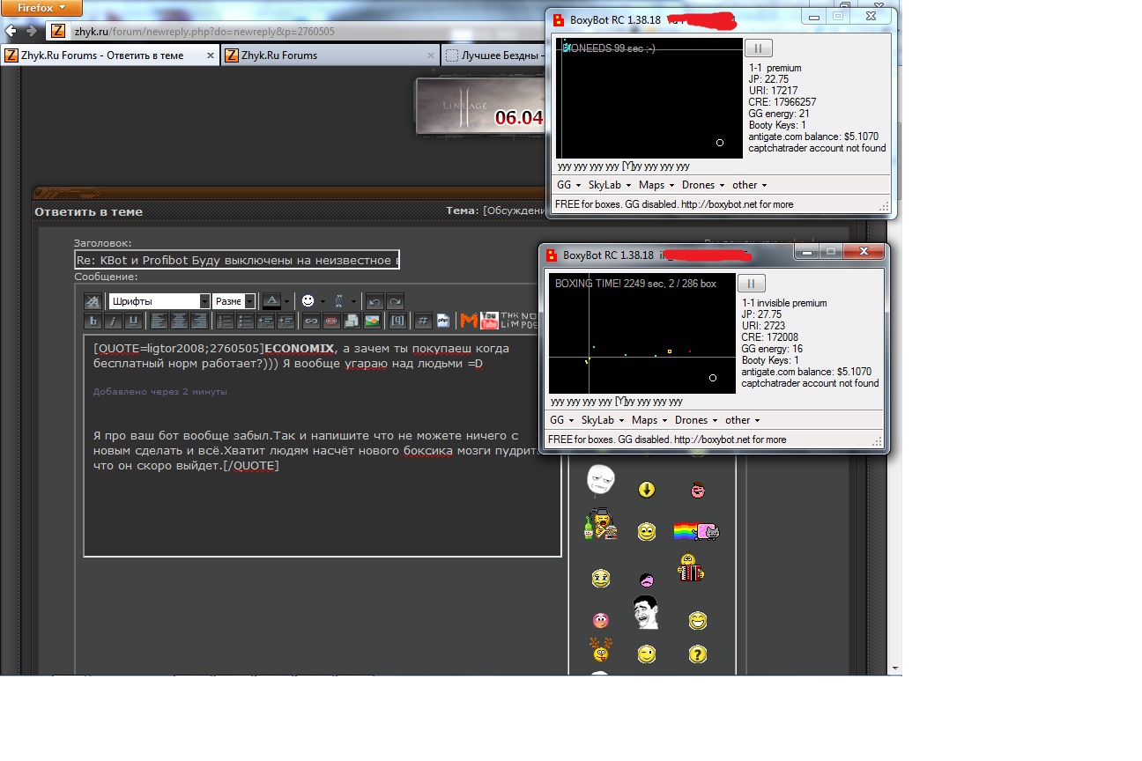Screen dimensions: 1142x761
Task: Insert the winking yellow smiley
Action: tap(647, 654)
